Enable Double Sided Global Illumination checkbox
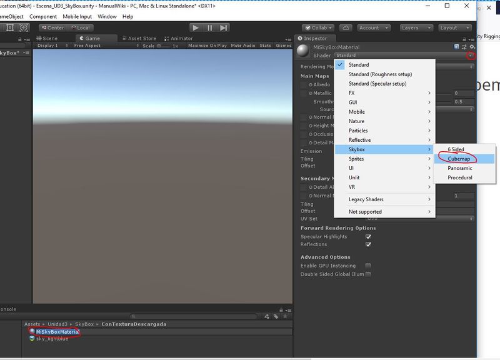This screenshot has width=500, height=360. [368, 274]
